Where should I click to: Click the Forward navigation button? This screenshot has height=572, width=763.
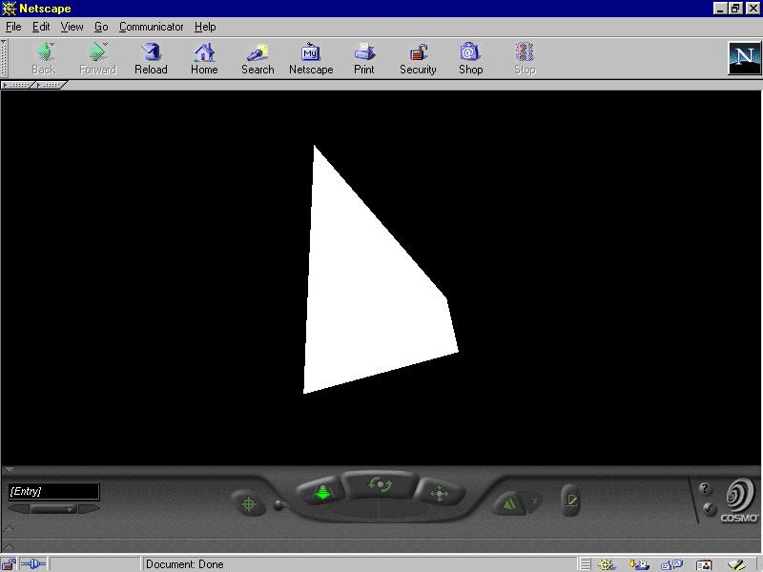tap(97, 58)
